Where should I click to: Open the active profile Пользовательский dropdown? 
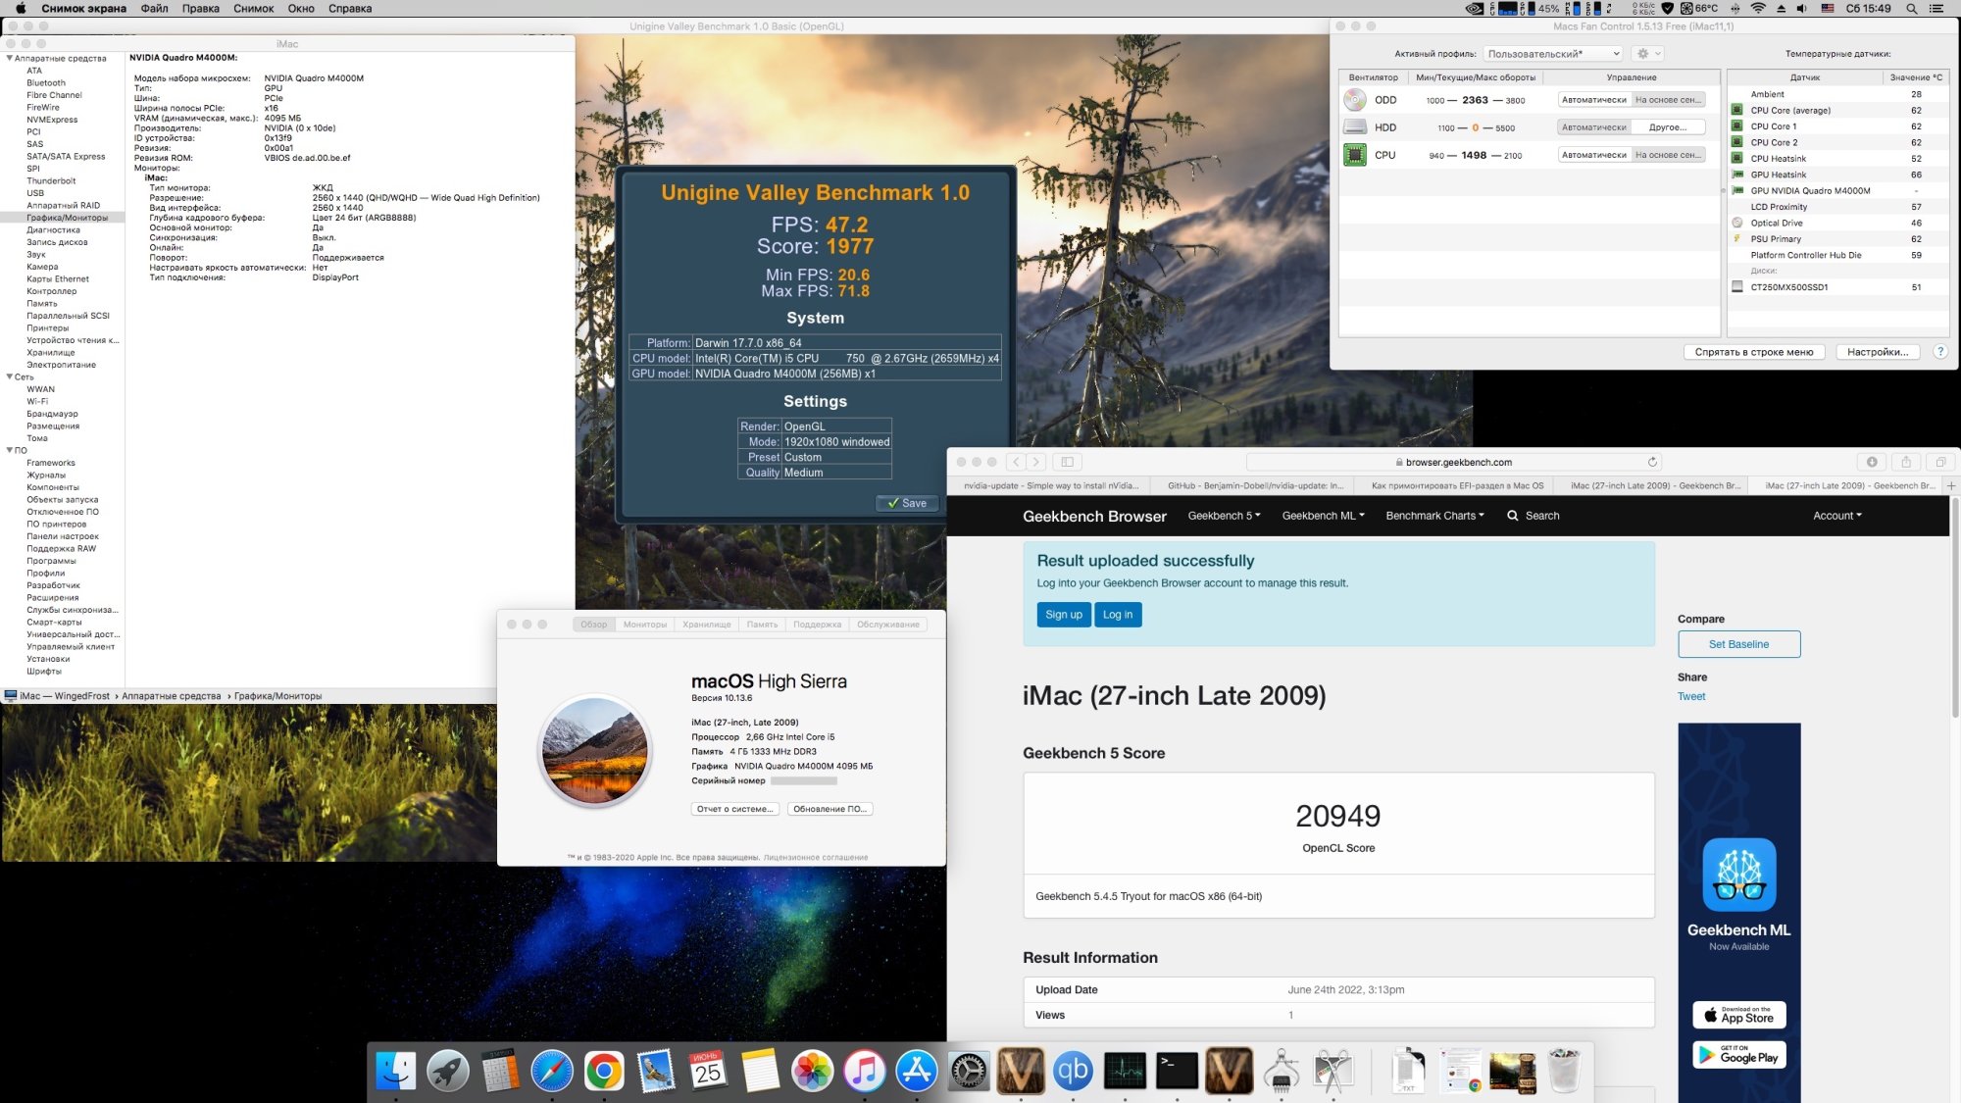1553,54
